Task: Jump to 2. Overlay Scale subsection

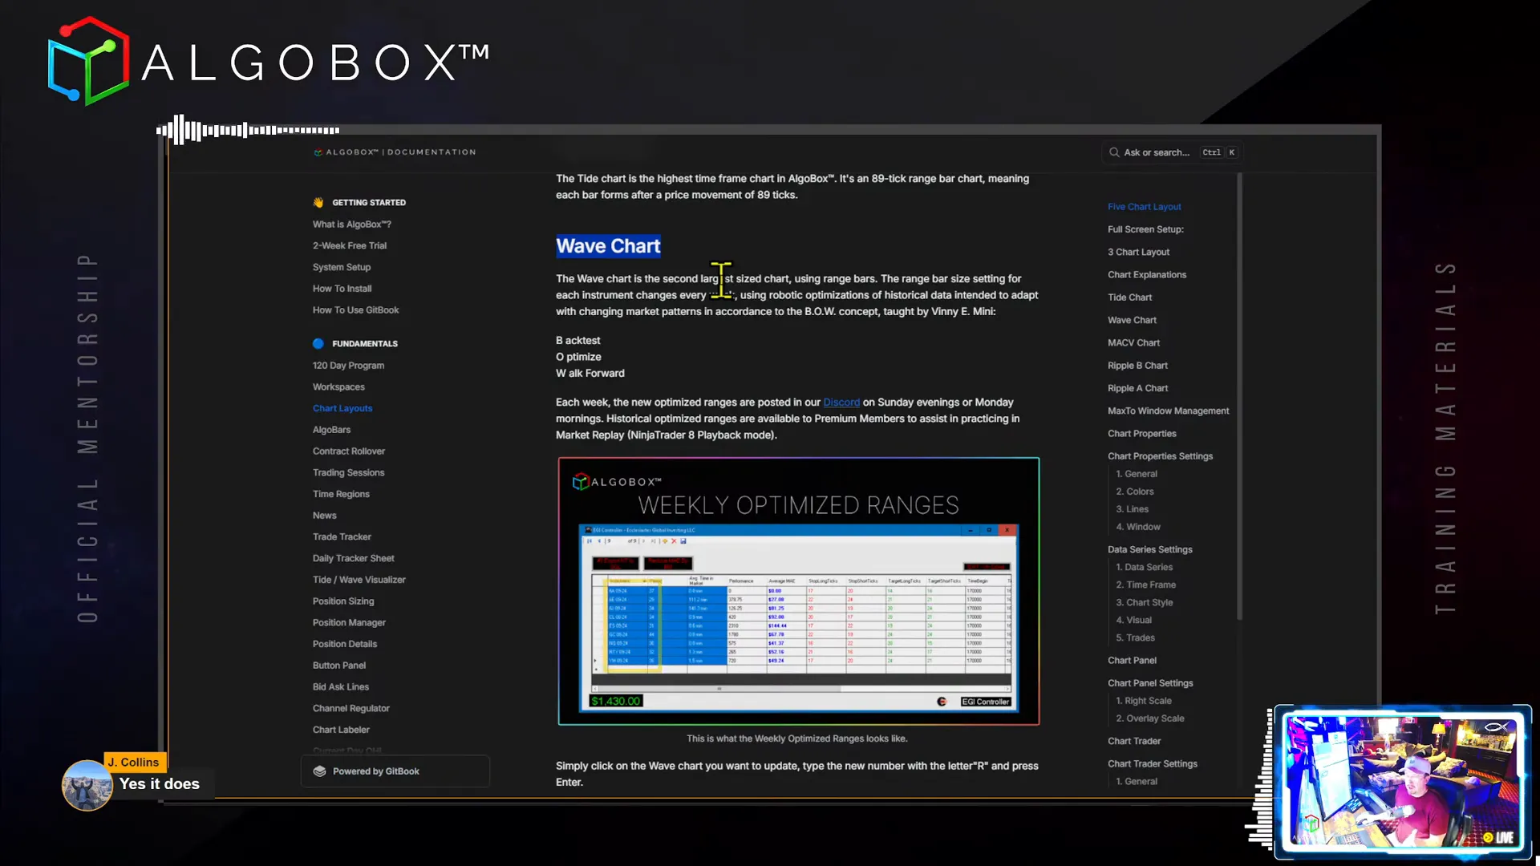Action: point(1150,718)
